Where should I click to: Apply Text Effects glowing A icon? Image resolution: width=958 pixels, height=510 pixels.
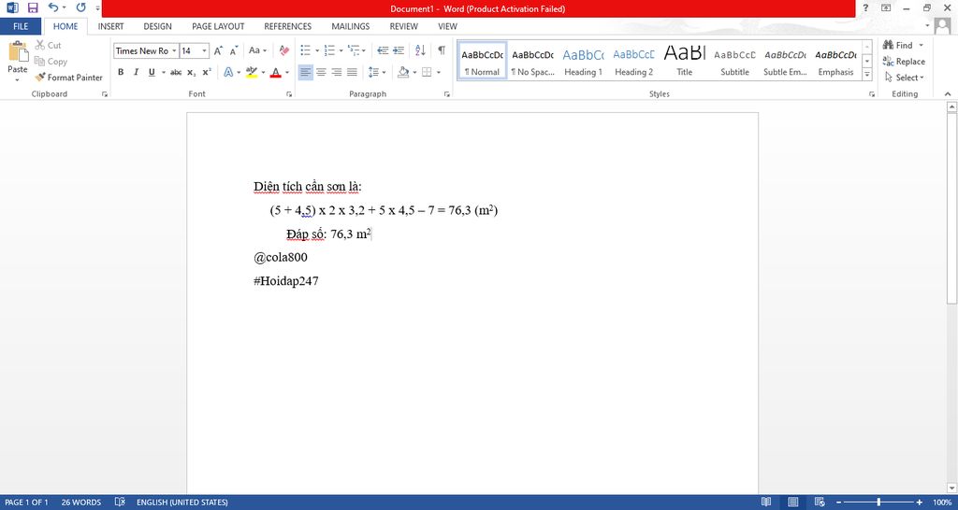pos(228,72)
